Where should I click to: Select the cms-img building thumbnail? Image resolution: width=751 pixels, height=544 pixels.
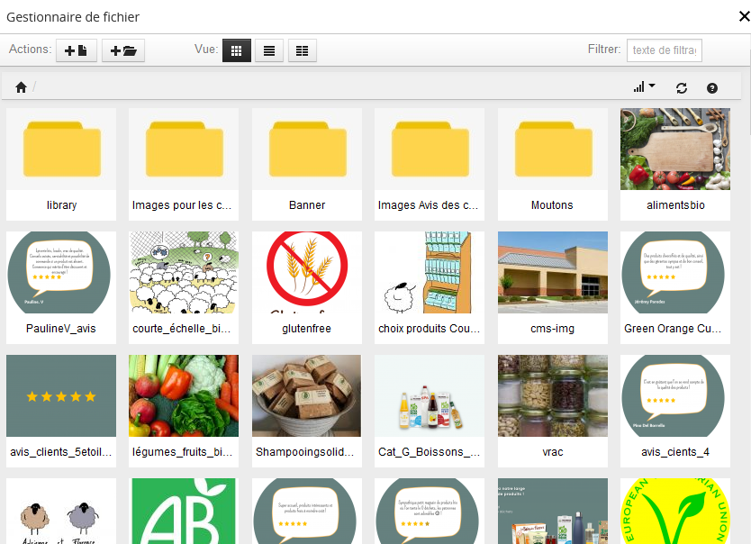(553, 273)
